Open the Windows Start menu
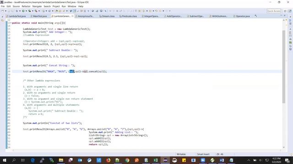293x164 pixels. (5, 160)
